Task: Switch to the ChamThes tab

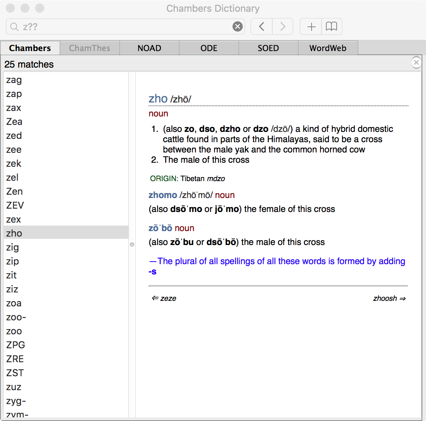Action: 90,48
